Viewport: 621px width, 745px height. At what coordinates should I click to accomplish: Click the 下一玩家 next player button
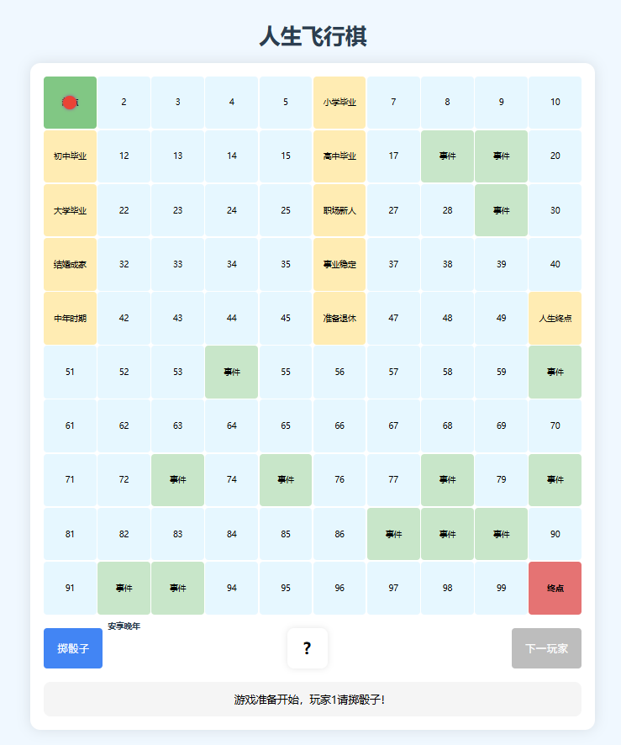pyautogui.click(x=546, y=648)
